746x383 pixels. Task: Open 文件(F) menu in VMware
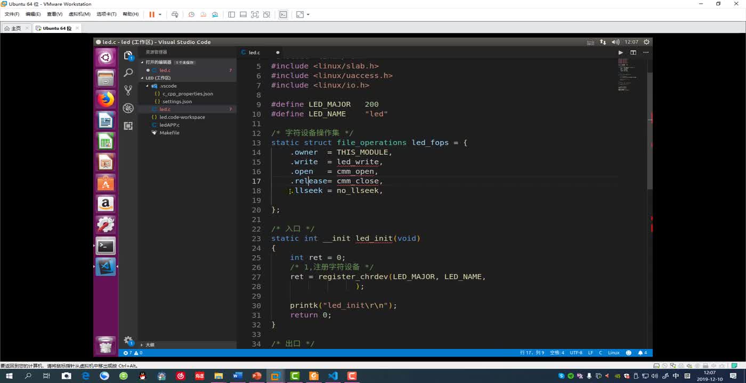pos(12,14)
